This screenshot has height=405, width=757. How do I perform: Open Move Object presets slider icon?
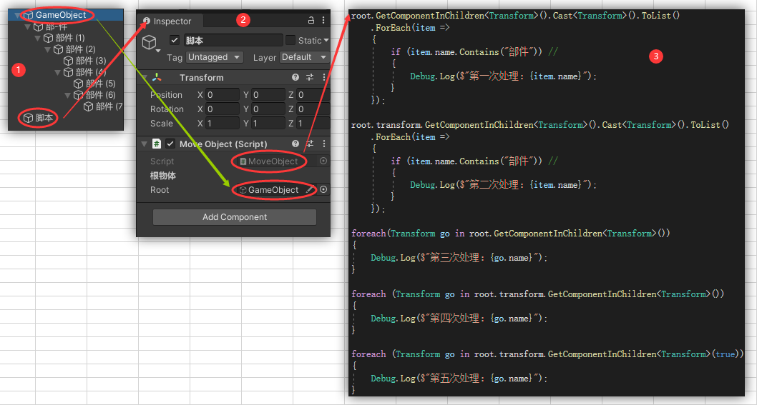point(310,144)
